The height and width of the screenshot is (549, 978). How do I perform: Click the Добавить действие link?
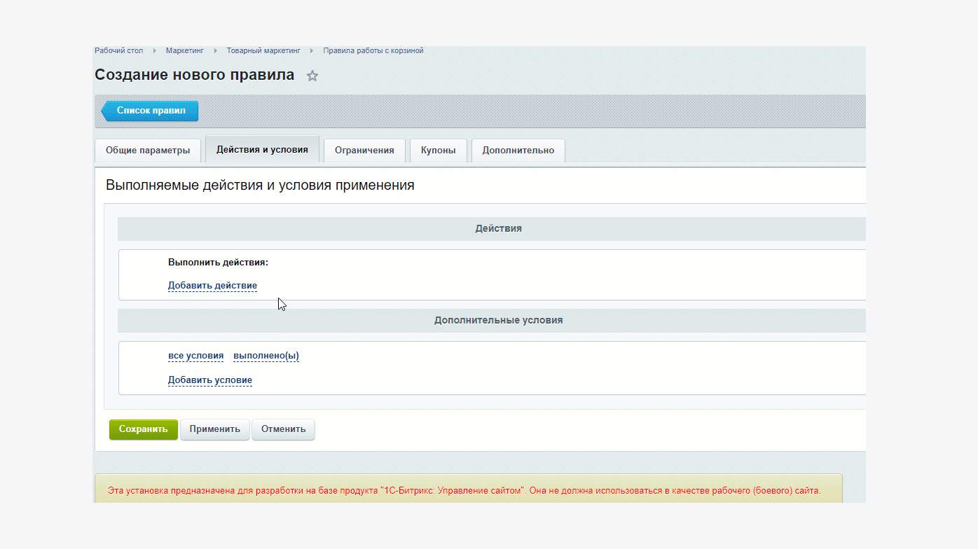click(x=212, y=285)
